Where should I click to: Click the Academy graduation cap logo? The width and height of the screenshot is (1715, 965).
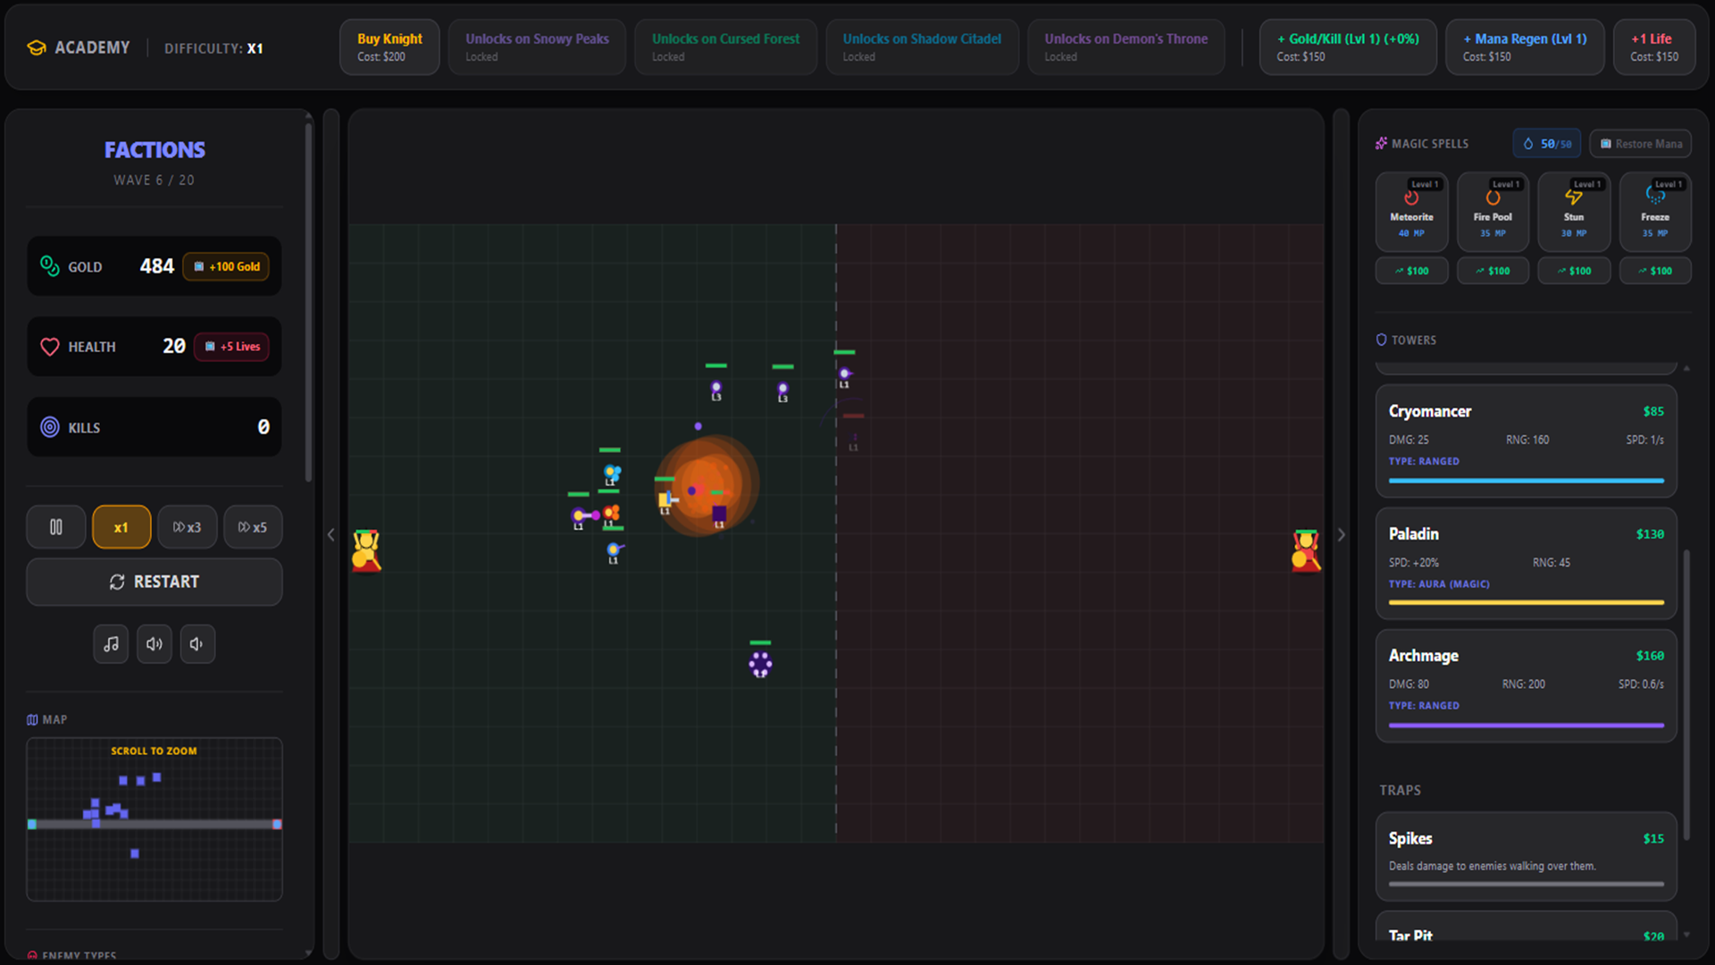pos(36,47)
